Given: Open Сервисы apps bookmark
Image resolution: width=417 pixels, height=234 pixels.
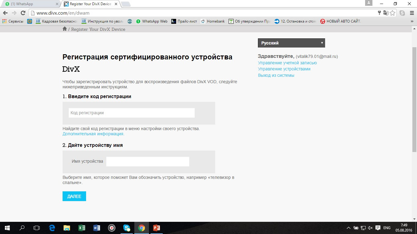Looking at the screenshot, I should [x=13, y=21].
